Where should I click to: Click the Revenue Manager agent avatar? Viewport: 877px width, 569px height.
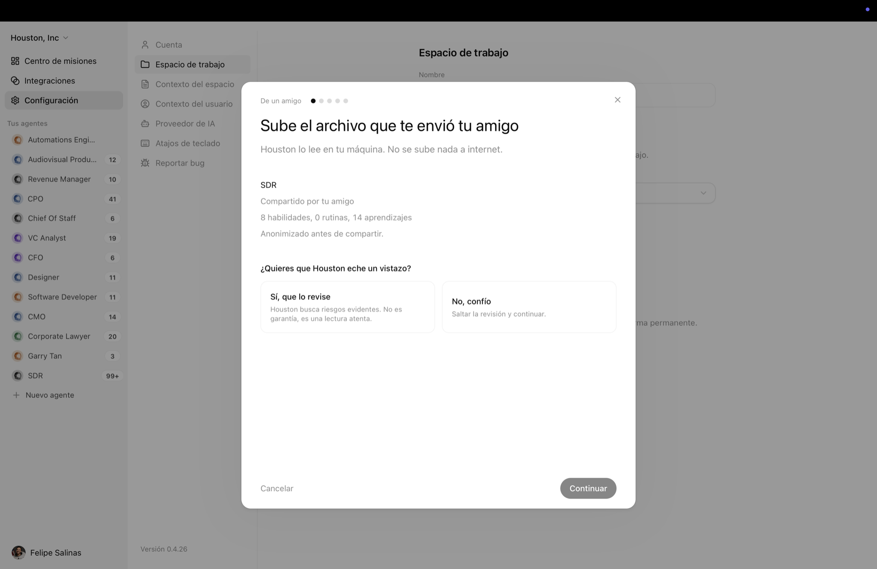[18, 179]
